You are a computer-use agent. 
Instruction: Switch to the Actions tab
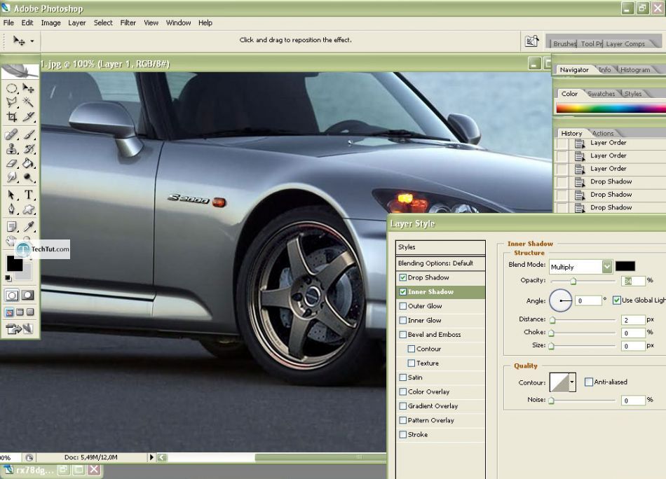coord(603,133)
